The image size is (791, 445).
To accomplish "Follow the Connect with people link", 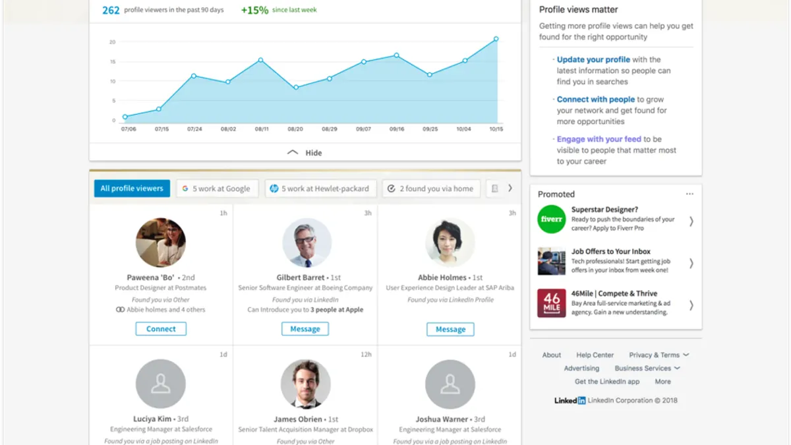I will click(x=596, y=100).
